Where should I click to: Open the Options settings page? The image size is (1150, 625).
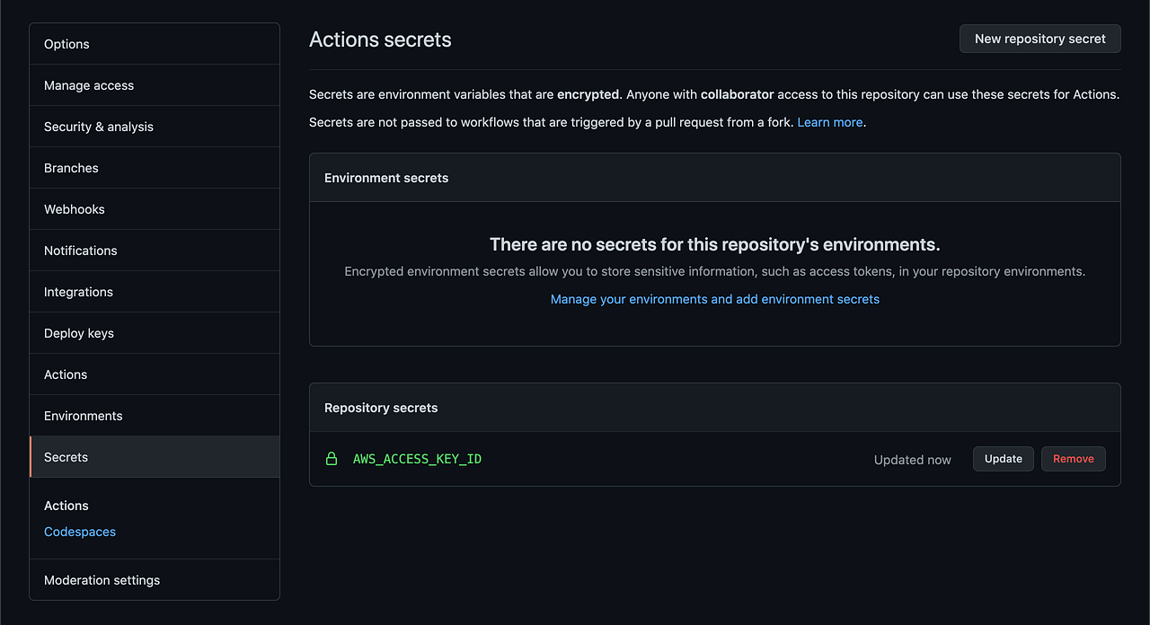pos(66,43)
